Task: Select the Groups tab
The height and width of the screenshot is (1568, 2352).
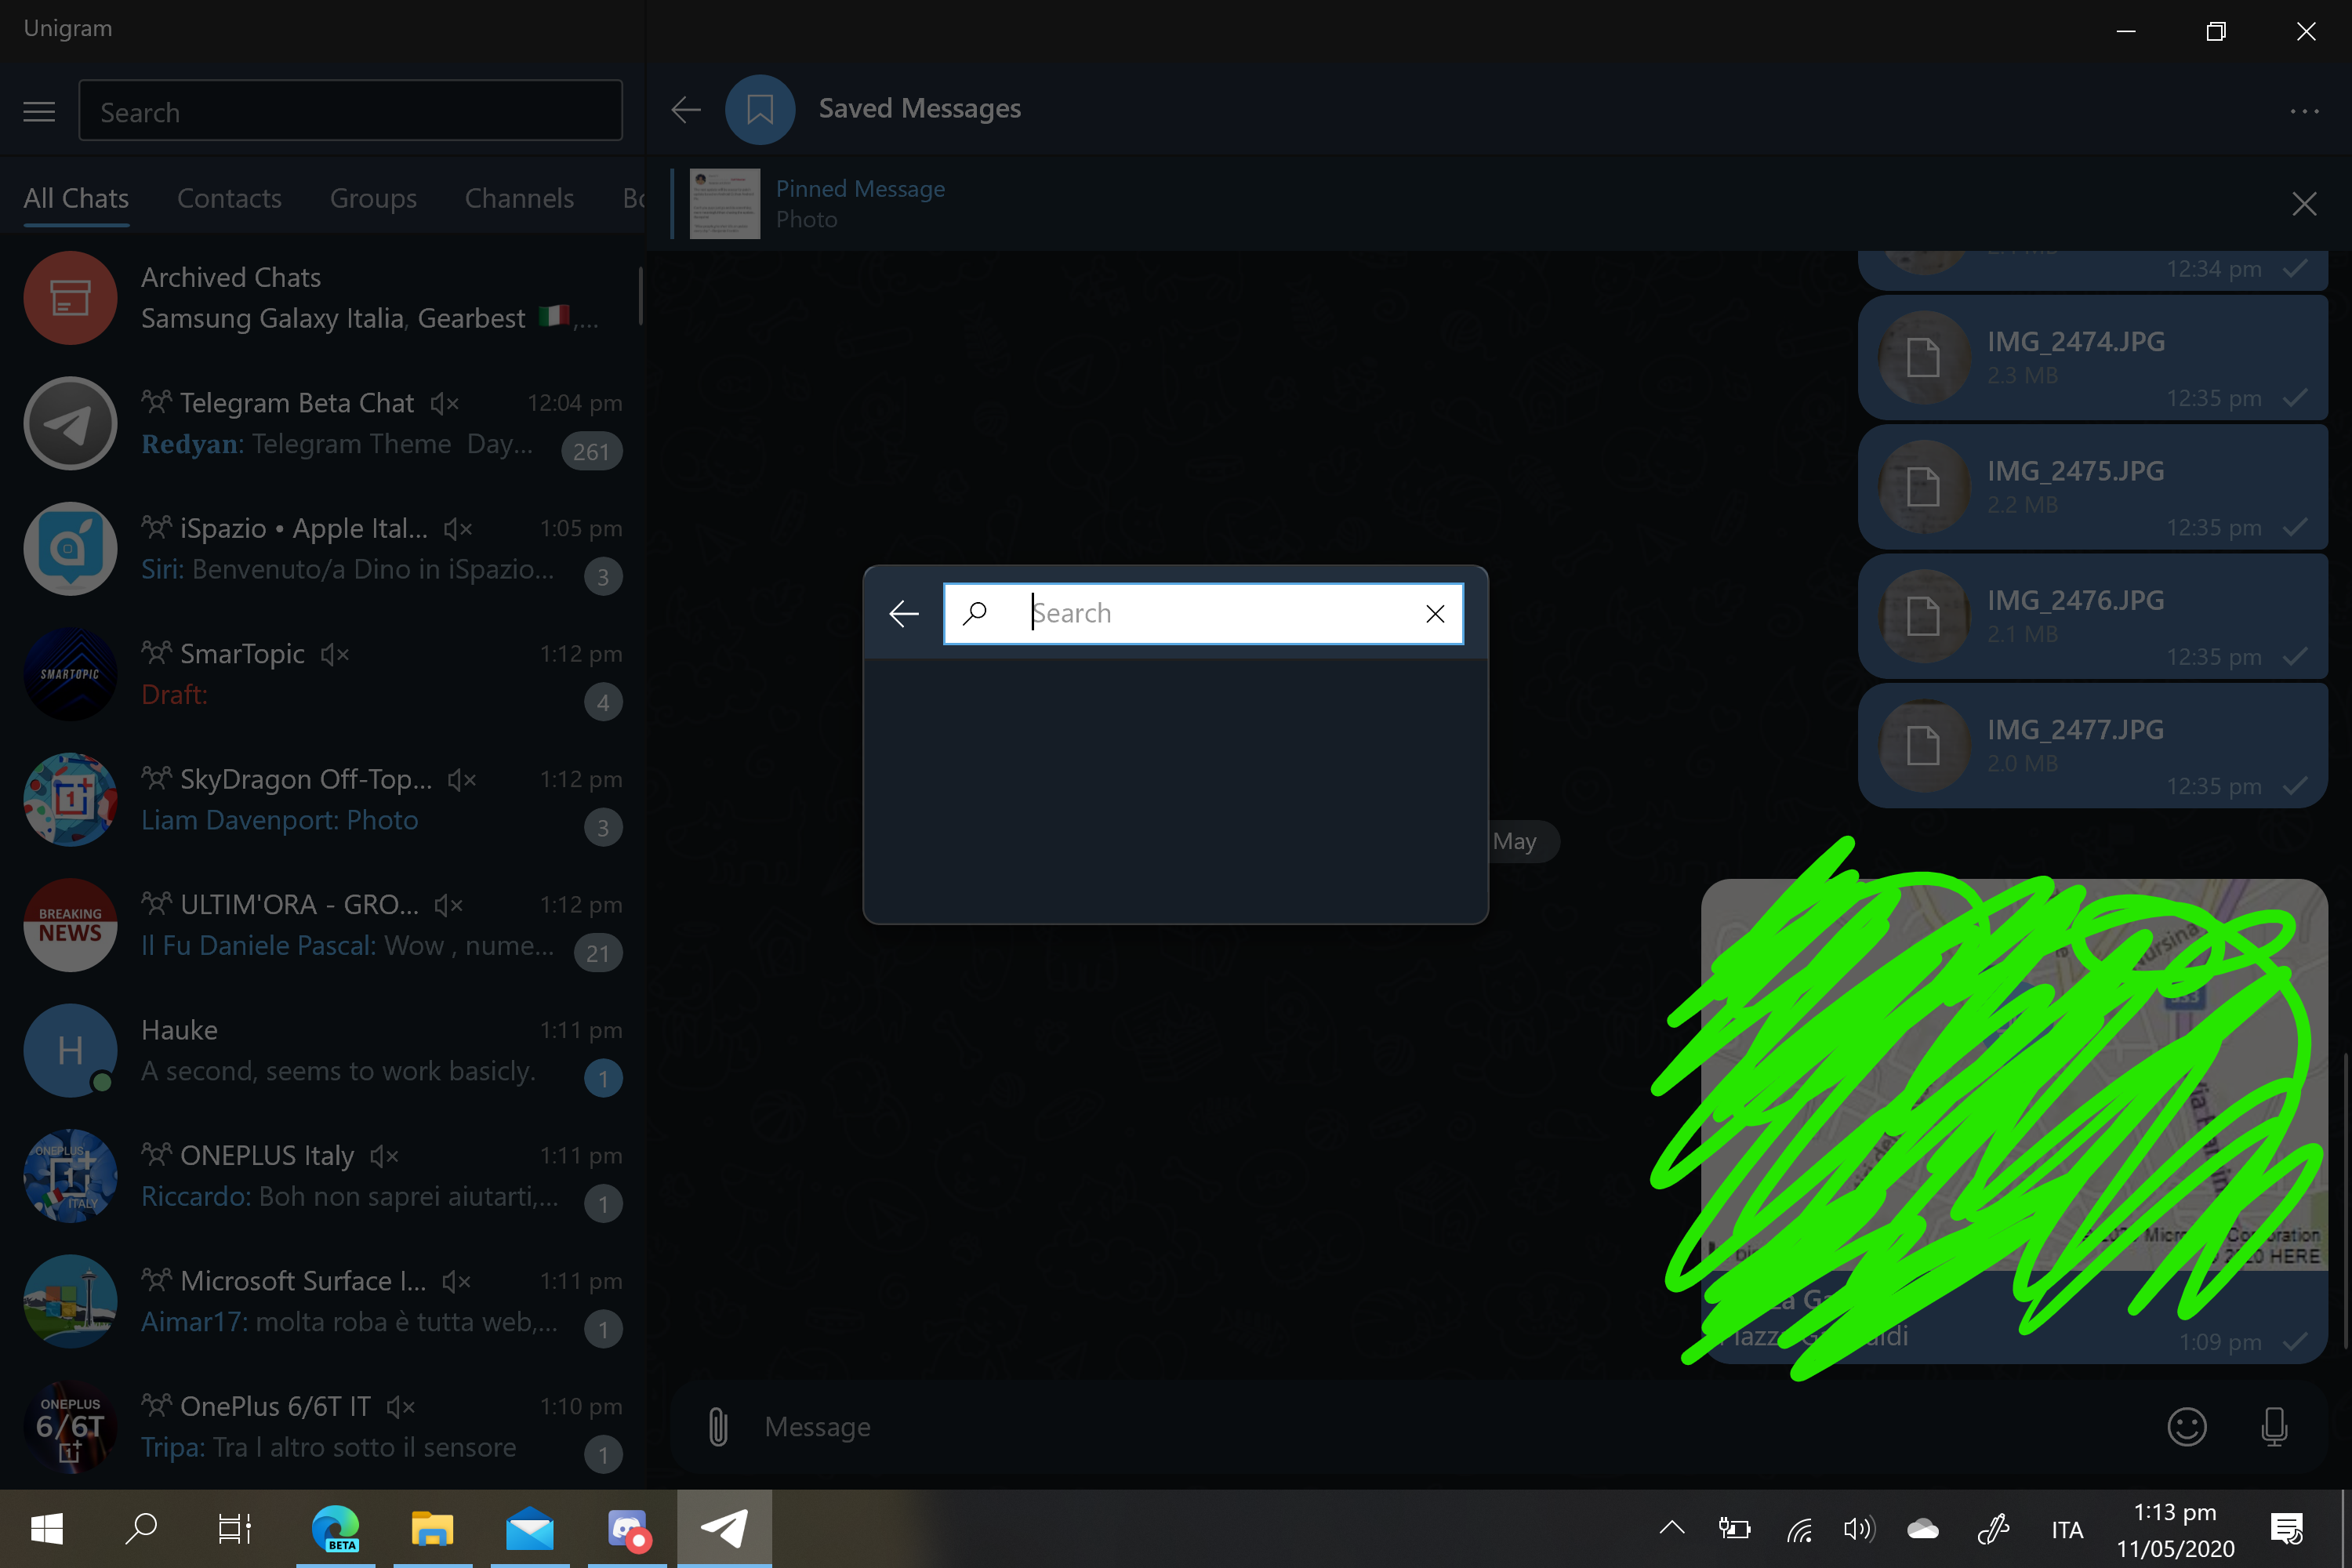Action: click(x=373, y=198)
